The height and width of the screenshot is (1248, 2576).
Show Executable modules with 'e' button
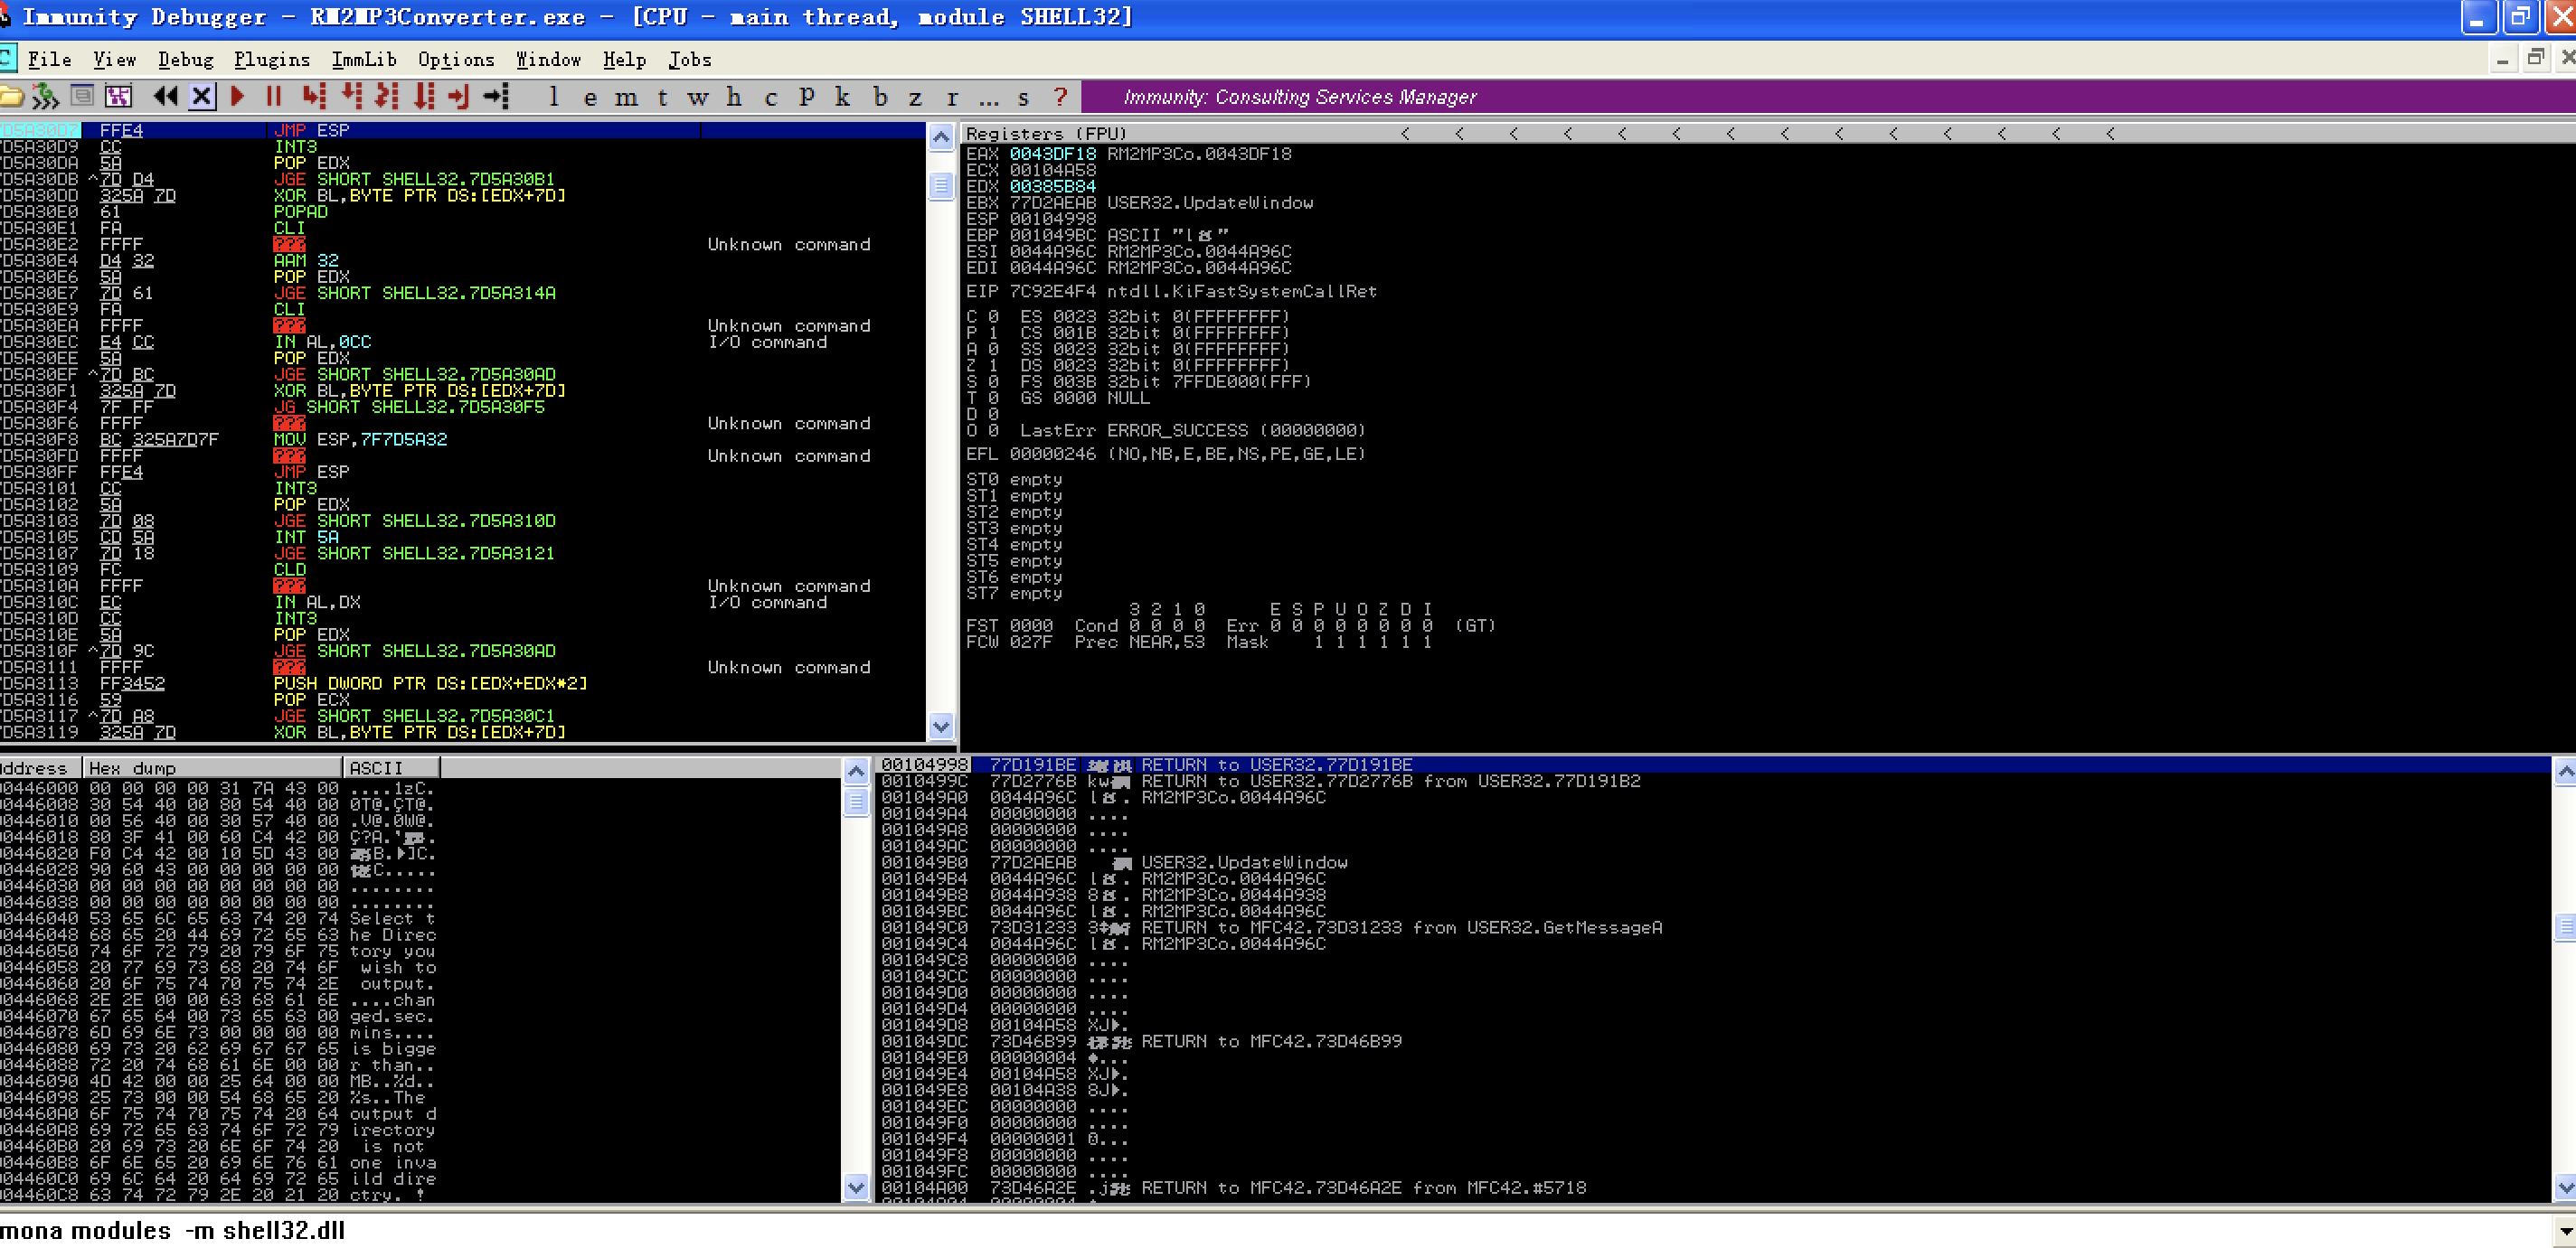click(x=590, y=97)
